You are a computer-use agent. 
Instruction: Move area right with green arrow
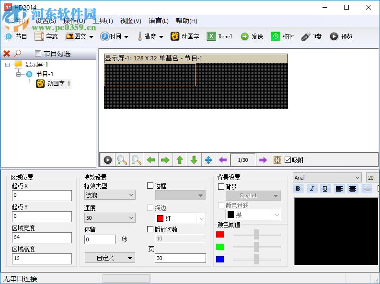click(165, 160)
